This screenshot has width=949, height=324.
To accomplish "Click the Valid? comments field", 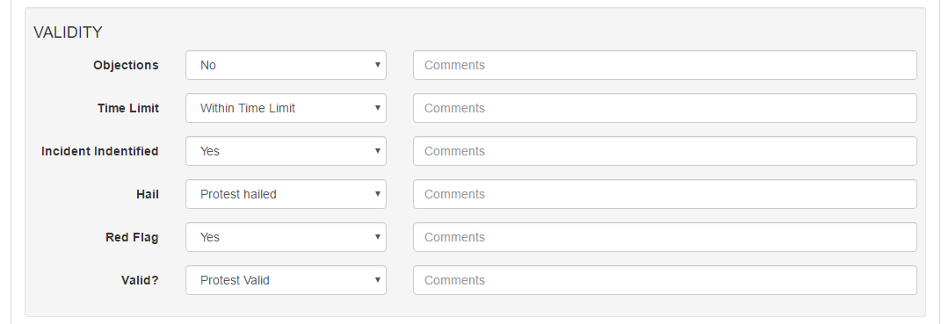I will point(664,280).
